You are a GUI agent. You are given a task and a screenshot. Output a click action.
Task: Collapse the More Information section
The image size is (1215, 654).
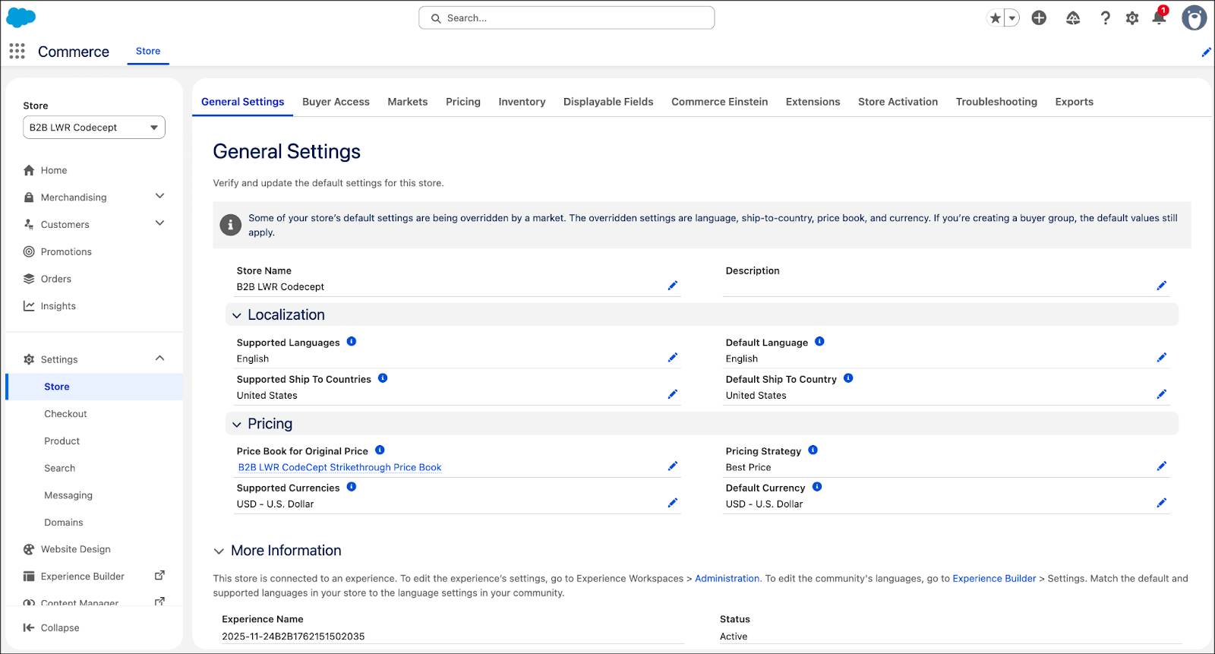tap(219, 551)
